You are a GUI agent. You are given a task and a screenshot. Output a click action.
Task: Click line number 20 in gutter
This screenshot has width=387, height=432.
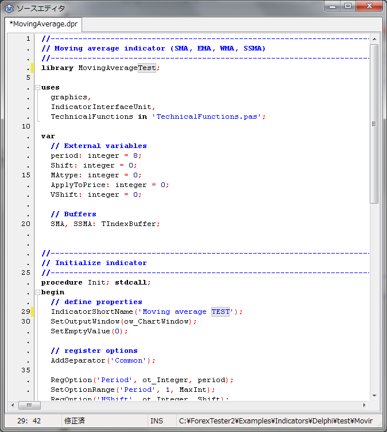coord(26,224)
